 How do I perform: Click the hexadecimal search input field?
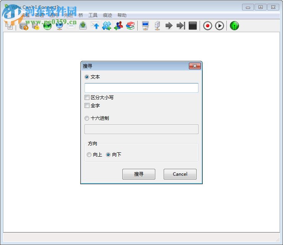[x=141, y=129]
